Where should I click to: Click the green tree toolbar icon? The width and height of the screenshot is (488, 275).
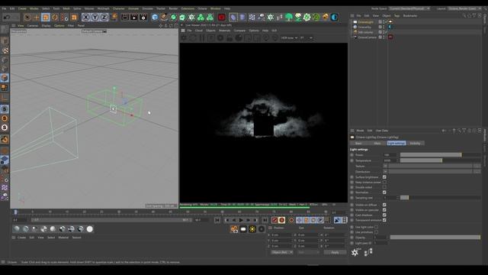tap(289, 17)
